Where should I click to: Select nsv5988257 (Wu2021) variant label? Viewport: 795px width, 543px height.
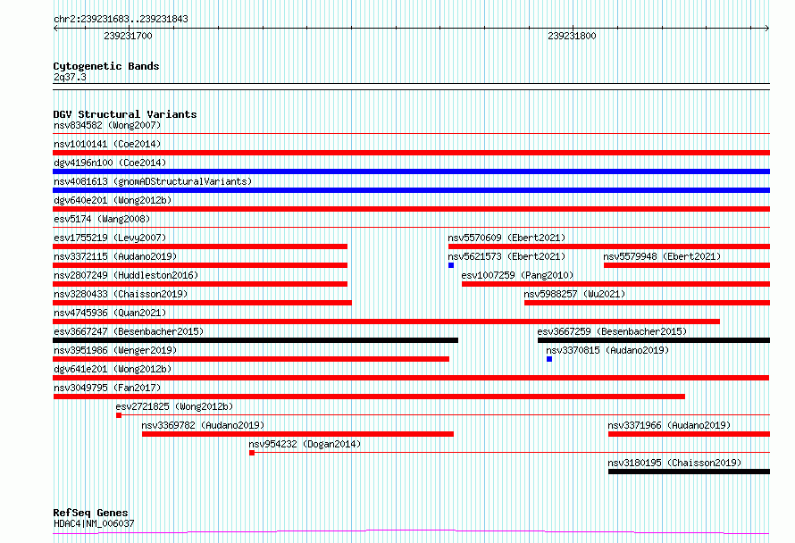(574, 294)
